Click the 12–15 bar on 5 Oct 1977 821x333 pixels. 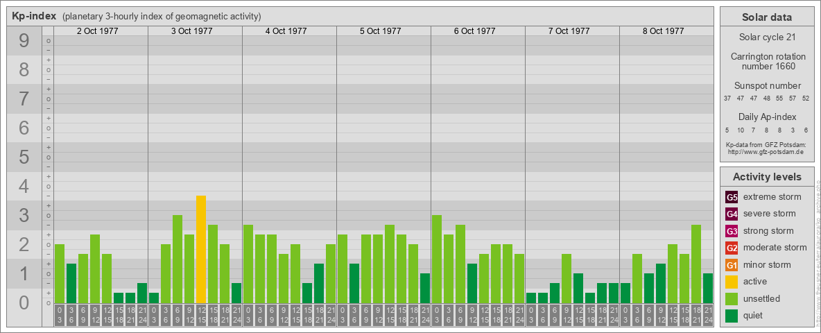pyautogui.click(x=390, y=264)
